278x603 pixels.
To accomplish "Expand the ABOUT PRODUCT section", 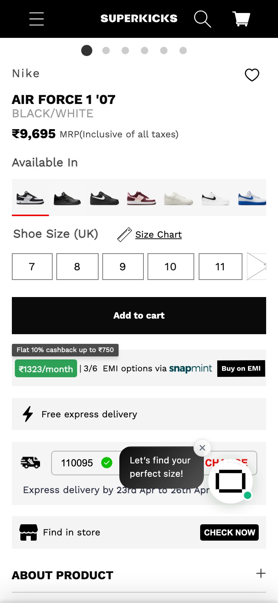I will point(261,574).
